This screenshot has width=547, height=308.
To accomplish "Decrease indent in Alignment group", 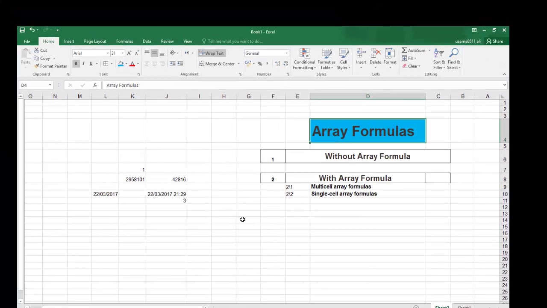I will pos(172,64).
